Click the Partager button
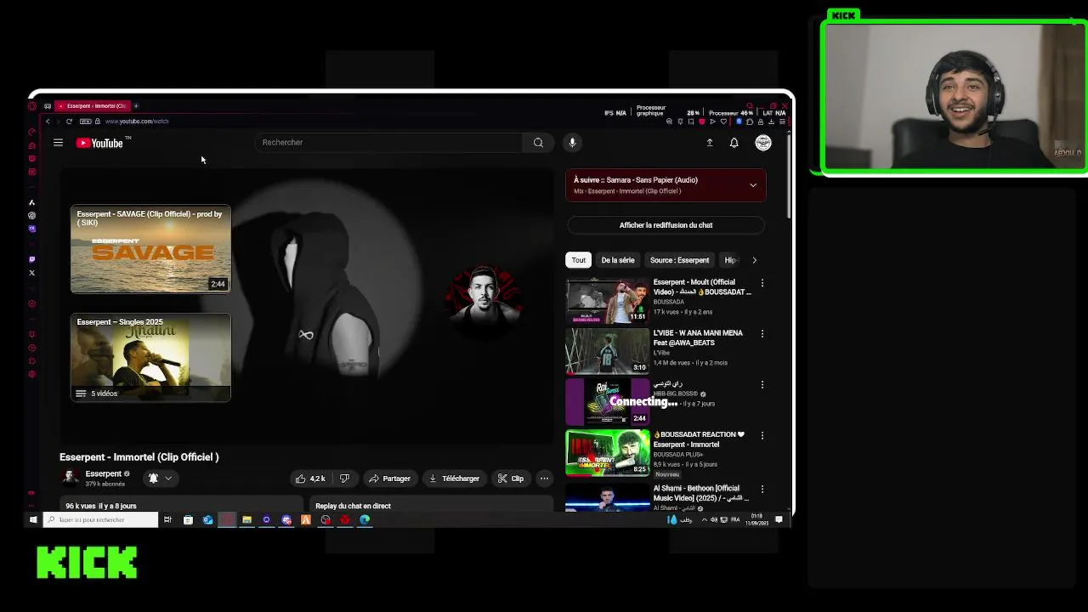The height and width of the screenshot is (612, 1088). (x=389, y=479)
